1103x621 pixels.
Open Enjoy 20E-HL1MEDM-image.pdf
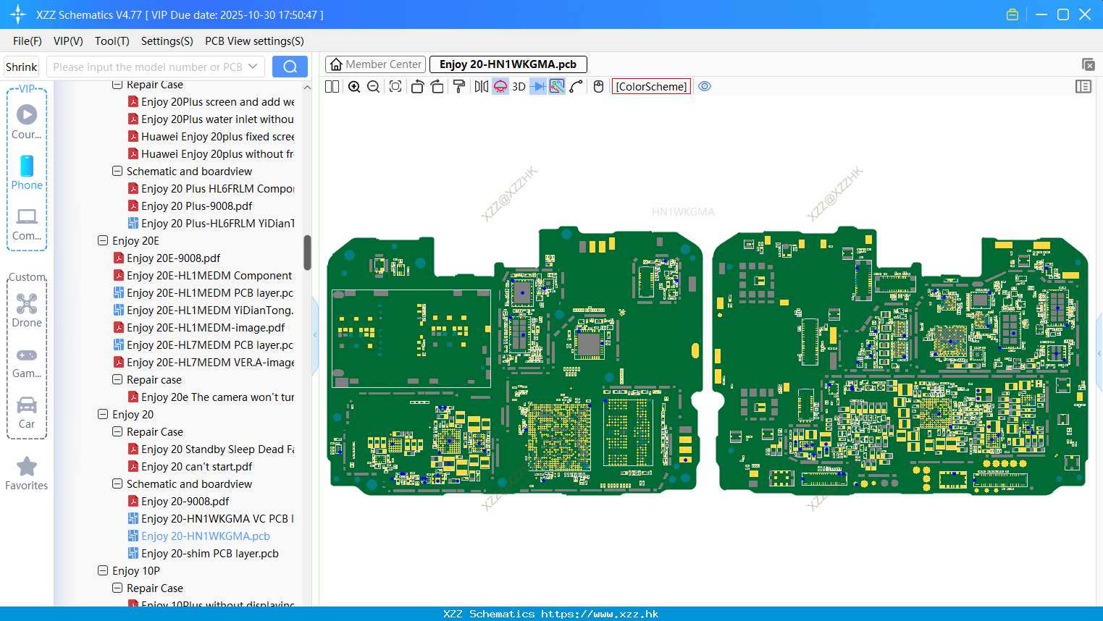(206, 328)
